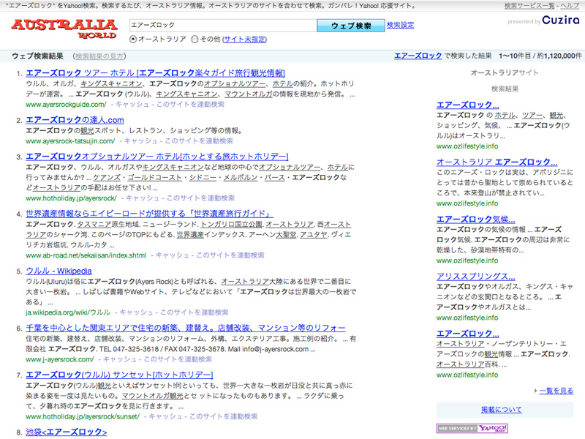Click the www.ayersrockguide.com/ URL text
The height and width of the screenshot is (439, 585).
click(x=66, y=105)
